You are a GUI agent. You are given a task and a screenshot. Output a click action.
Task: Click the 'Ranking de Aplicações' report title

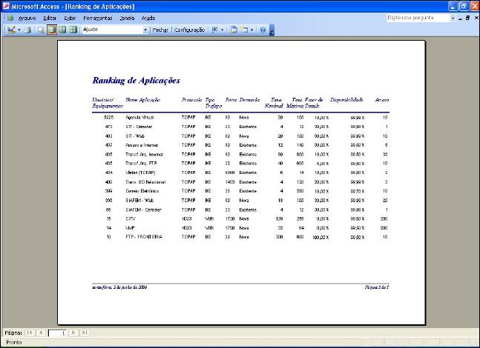point(136,81)
